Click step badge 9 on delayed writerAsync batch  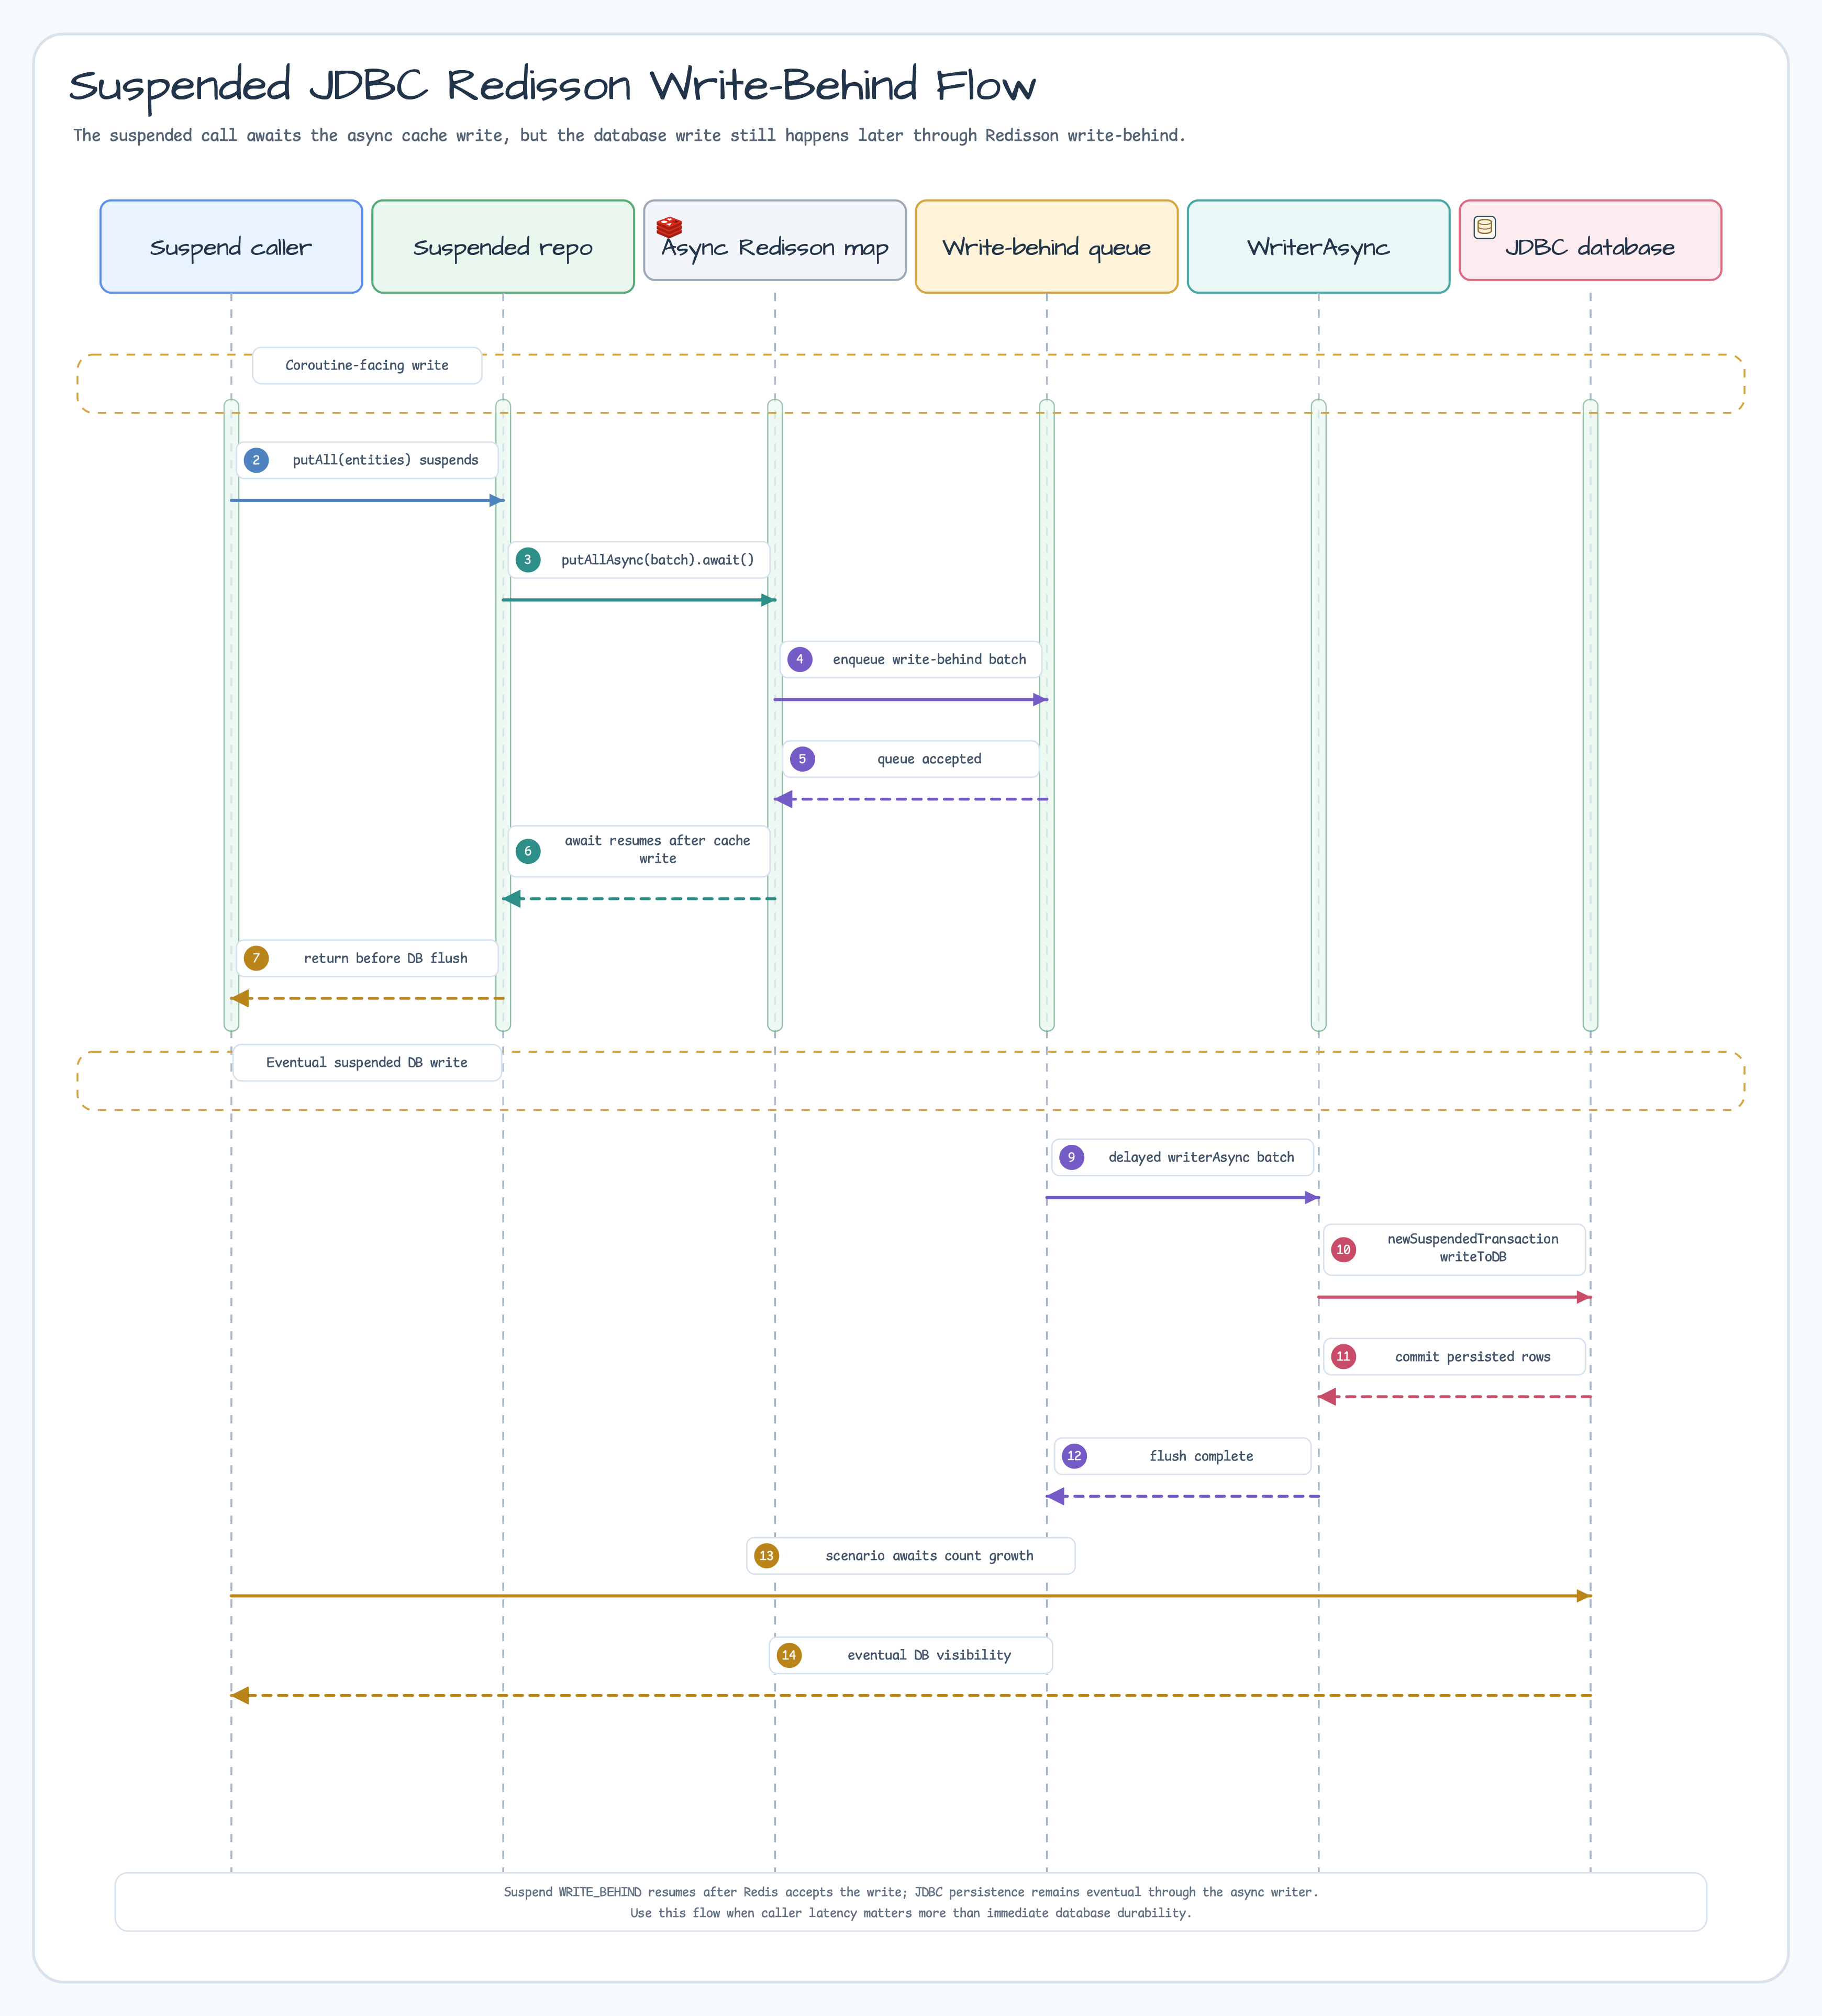pos(1072,1157)
